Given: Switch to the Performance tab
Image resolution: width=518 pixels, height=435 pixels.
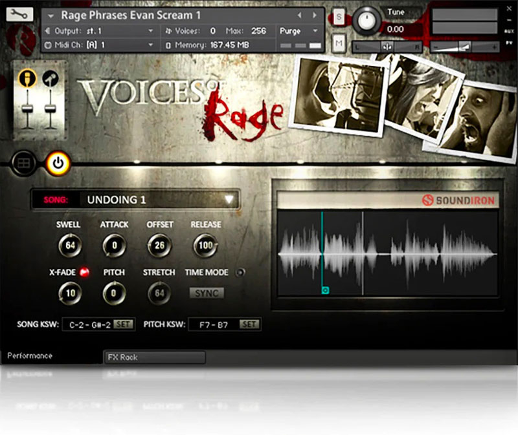Looking at the screenshot, I should 30,355.
